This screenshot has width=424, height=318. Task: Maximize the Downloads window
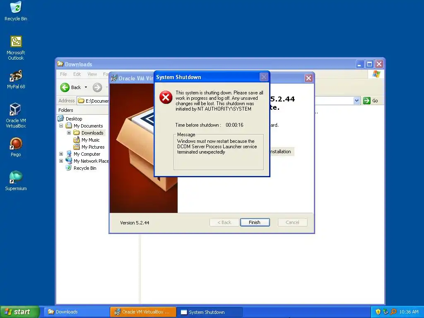click(369, 64)
